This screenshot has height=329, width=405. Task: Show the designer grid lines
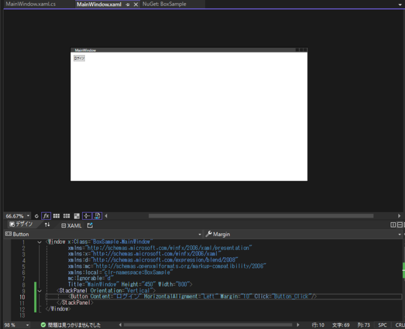point(56,216)
